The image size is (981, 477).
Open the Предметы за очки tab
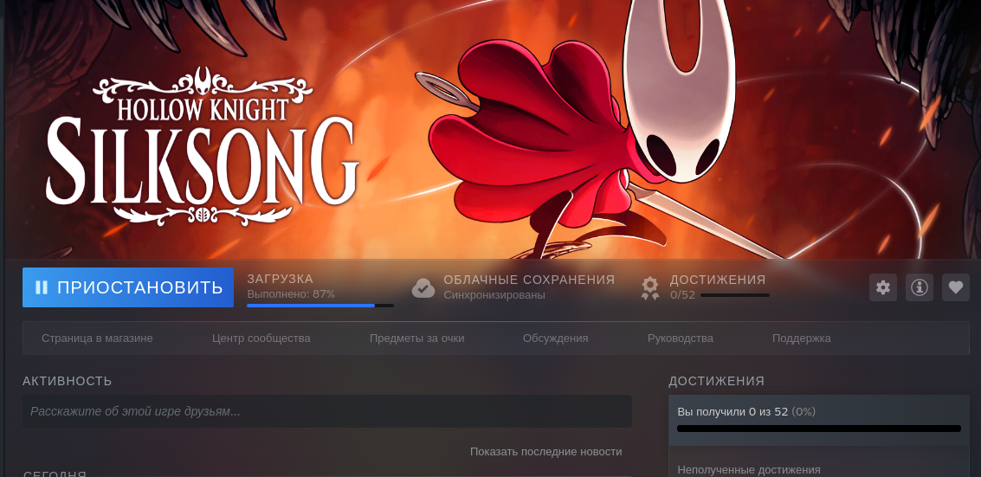point(416,338)
